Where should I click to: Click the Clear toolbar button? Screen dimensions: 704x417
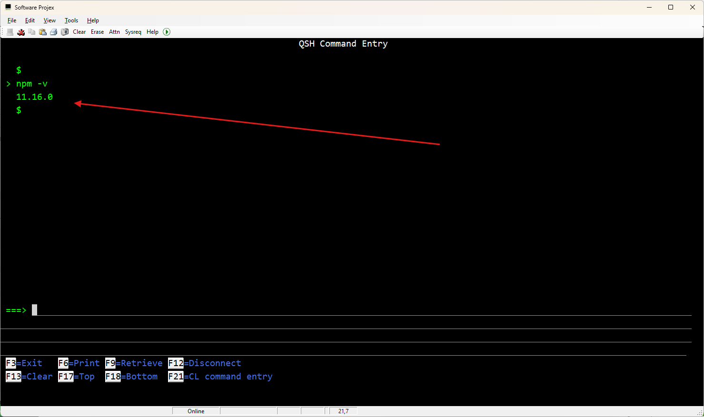point(79,32)
